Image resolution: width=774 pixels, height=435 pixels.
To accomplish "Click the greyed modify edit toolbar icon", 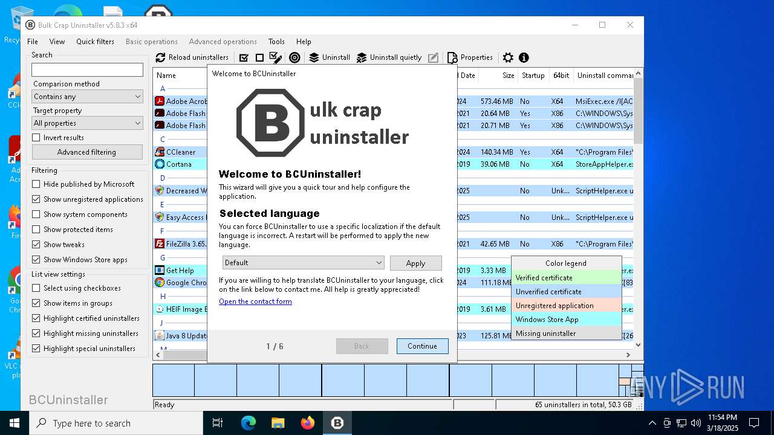I will (x=433, y=57).
